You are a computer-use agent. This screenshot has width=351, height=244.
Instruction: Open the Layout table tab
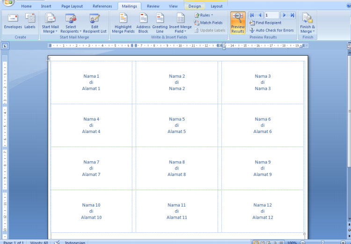click(x=217, y=6)
